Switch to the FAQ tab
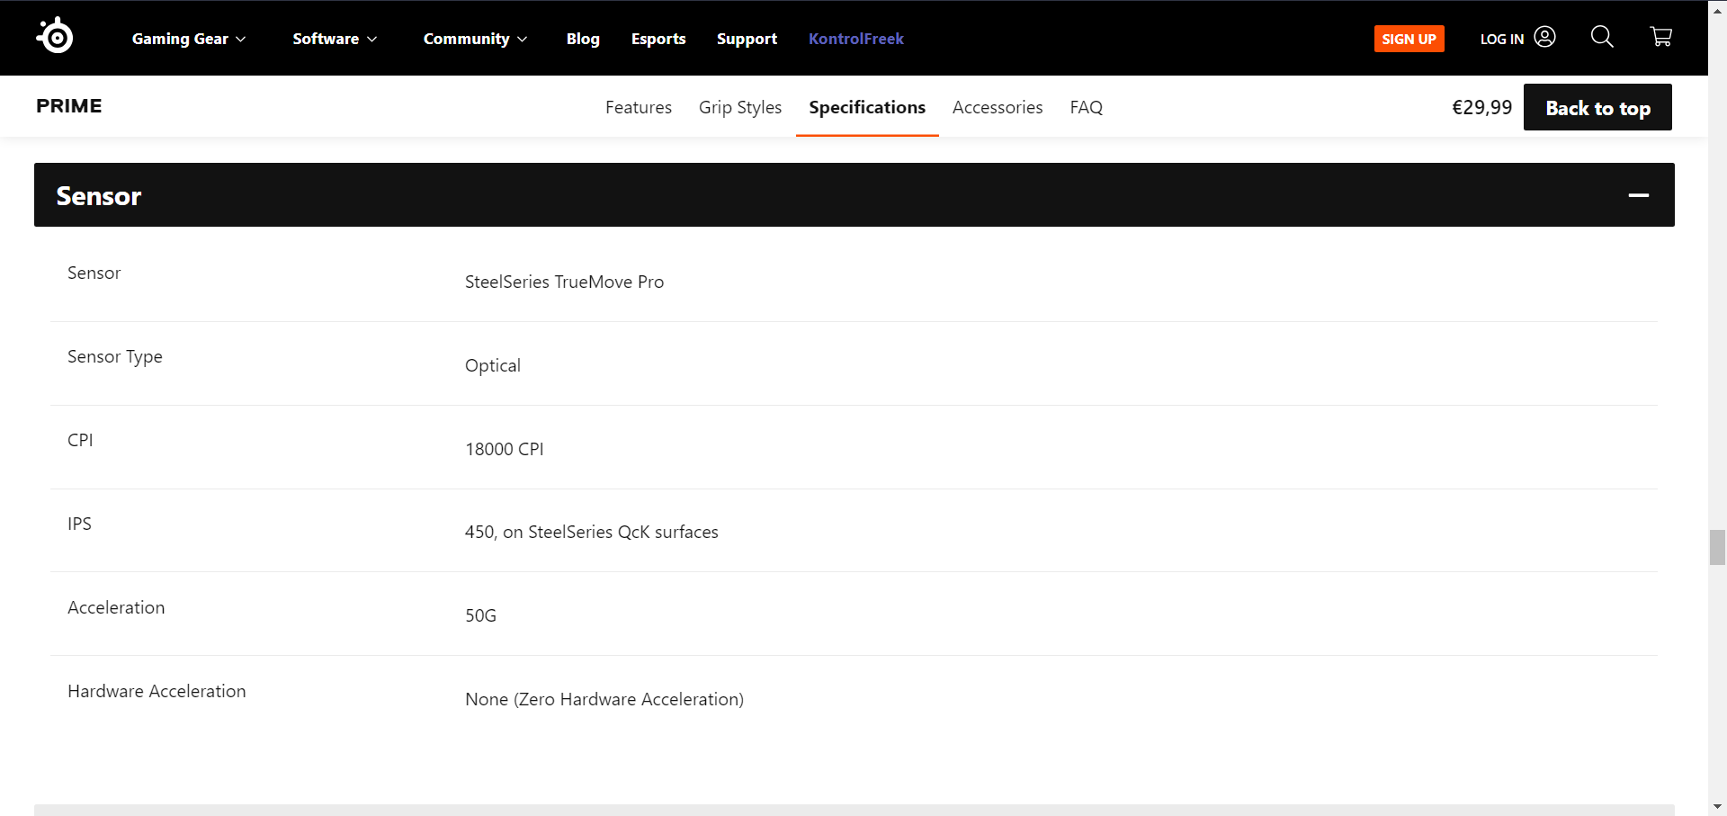Screen dimensions: 1727x816 [x=1087, y=107]
